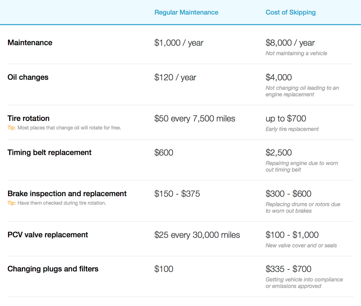Viewport: 361px width, 306px height.
Task: Click the PCV valve replacement label
Action: click(48, 234)
